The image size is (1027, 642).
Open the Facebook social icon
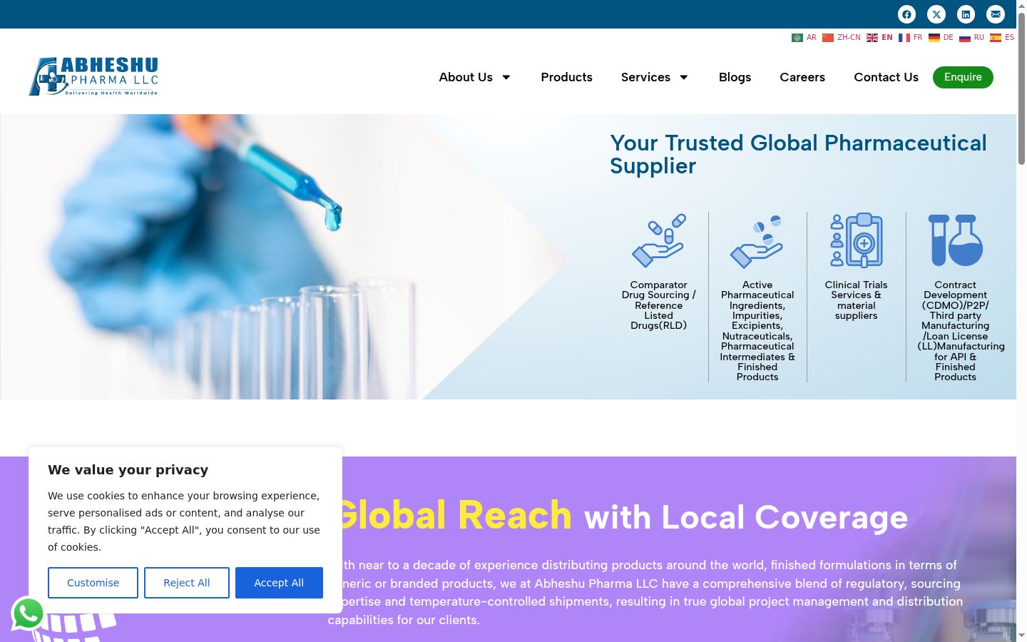(906, 14)
